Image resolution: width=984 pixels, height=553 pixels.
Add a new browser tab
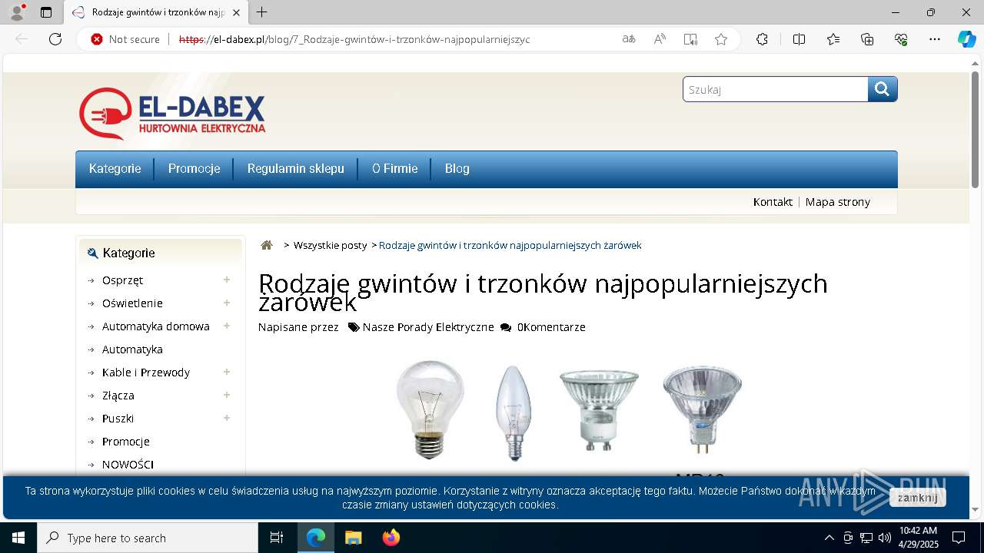262,12
